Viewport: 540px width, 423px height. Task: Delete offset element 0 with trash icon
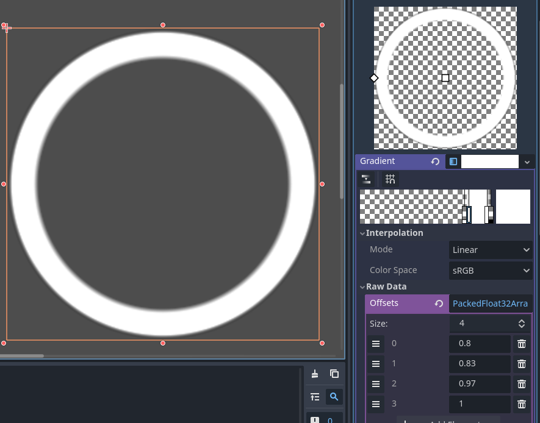click(x=522, y=344)
